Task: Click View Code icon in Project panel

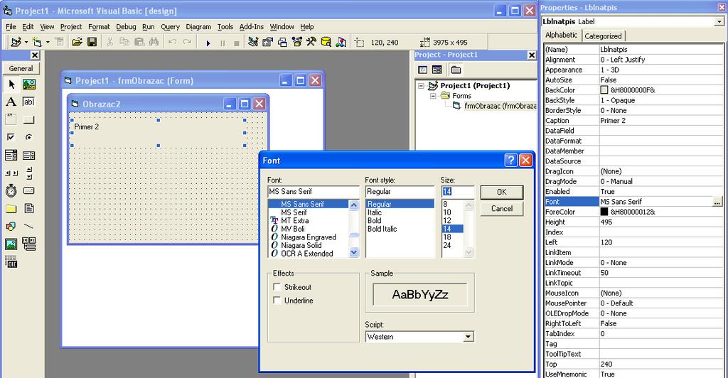Action: click(422, 70)
